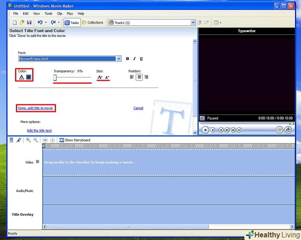Image resolution: width=301 pixels, height=240 pixels.
Task: Toggle underline formatting for title text
Action: tap(141, 59)
